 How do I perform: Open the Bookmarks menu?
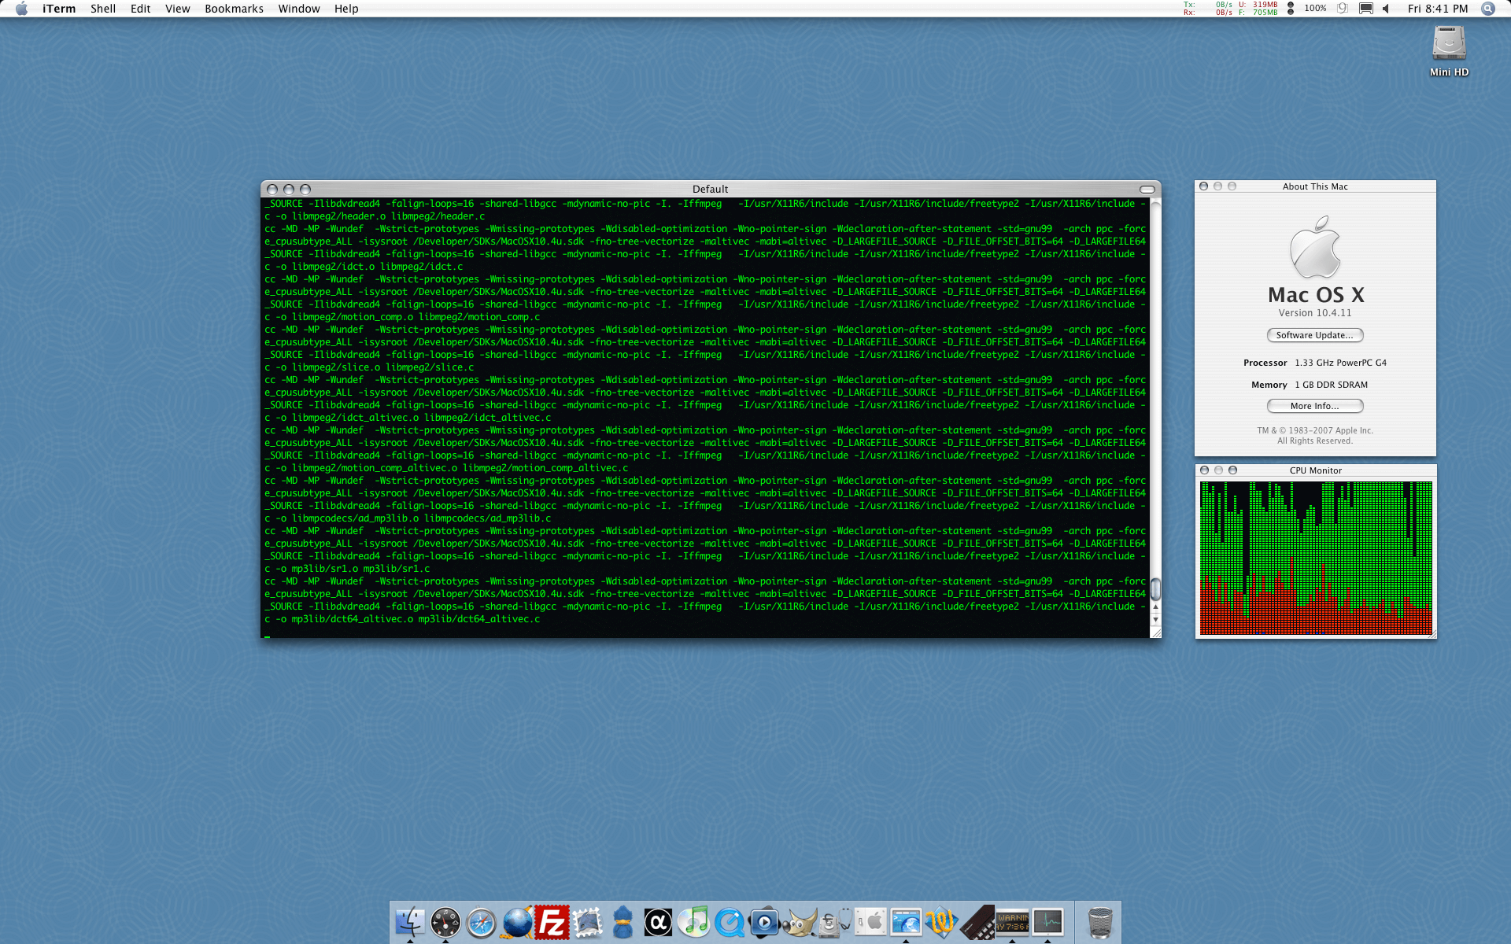(x=234, y=9)
